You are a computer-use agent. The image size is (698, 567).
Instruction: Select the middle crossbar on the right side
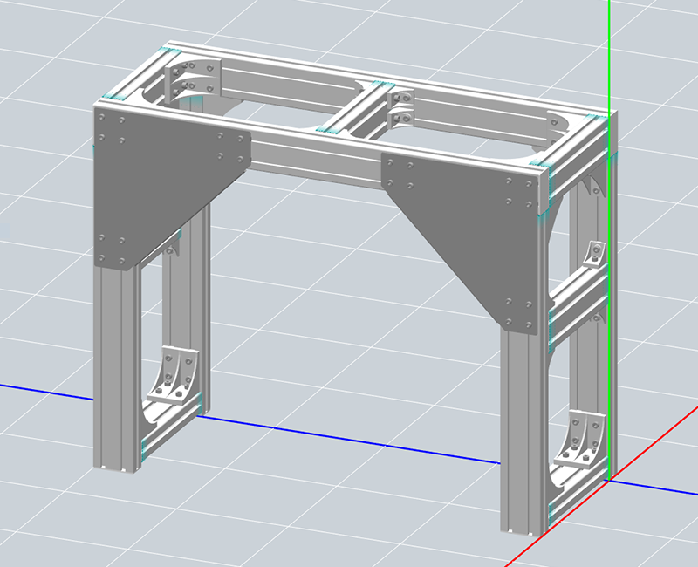576,297
